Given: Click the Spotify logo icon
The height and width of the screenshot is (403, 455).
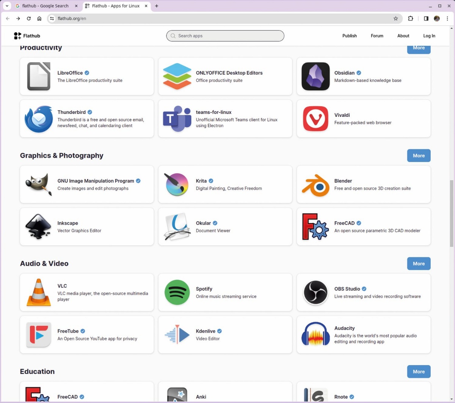Looking at the screenshot, I should click(177, 292).
